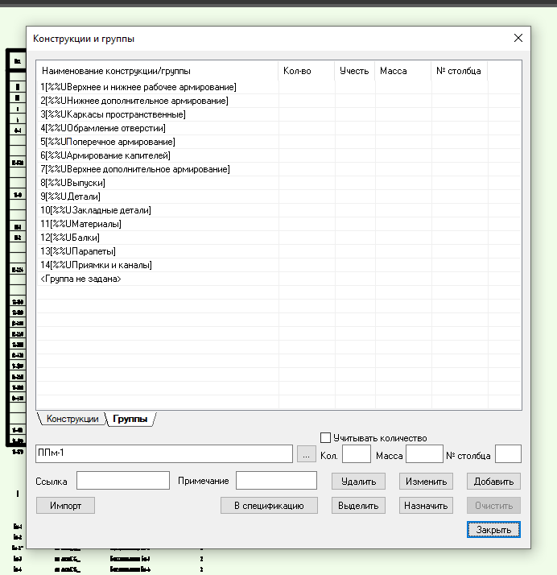Close dialog with Закрыть button
The image size is (557, 575).
pos(493,530)
